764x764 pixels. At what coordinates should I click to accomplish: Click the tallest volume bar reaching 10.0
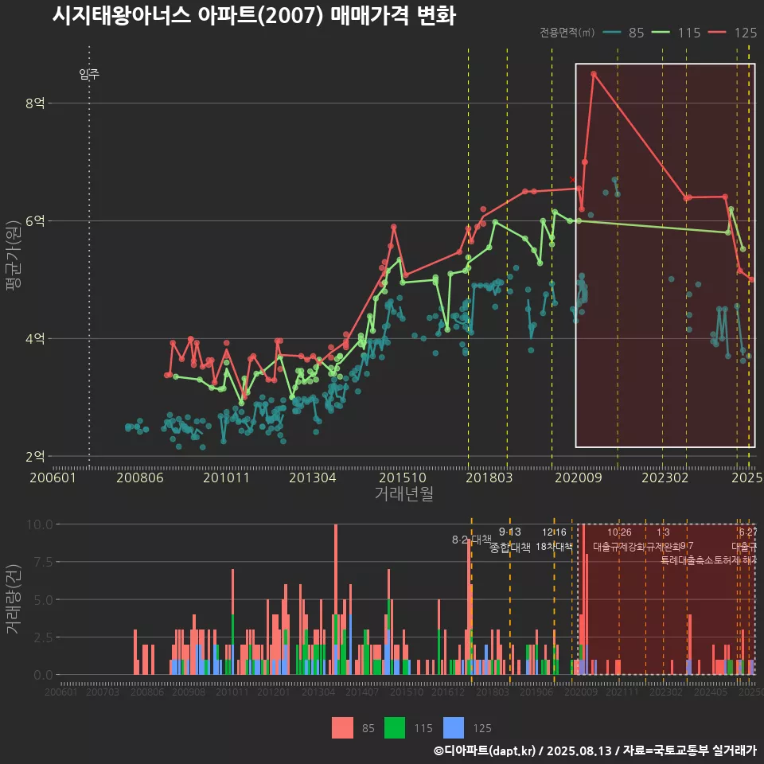[336, 599]
